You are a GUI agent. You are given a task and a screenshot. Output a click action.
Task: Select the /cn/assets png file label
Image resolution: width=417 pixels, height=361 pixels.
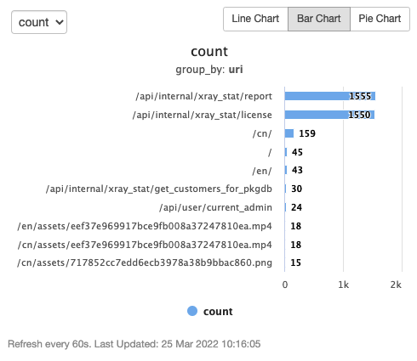tap(145, 262)
